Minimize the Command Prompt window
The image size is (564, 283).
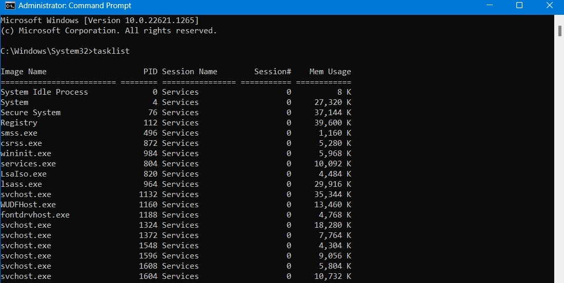click(490, 6)
